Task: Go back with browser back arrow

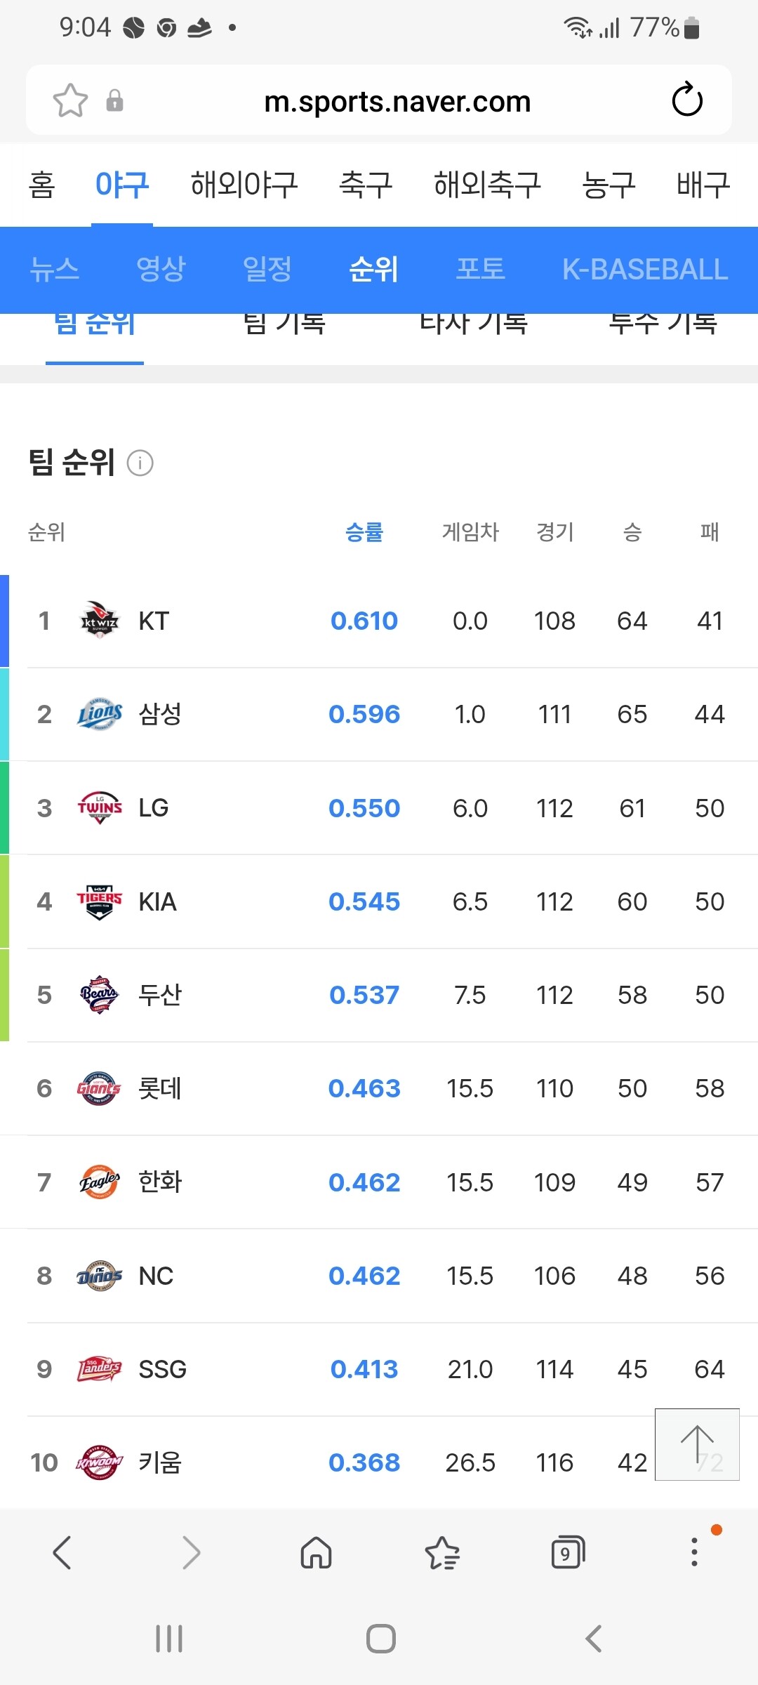Action: [62, 1552]
